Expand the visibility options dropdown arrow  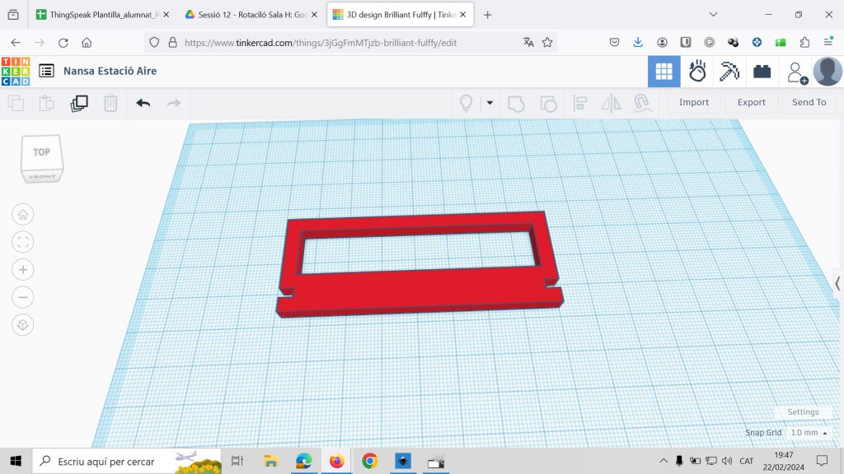(x=490, y=103)
